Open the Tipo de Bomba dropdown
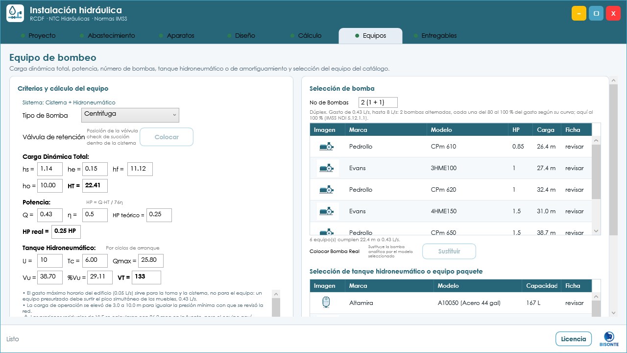 coord(130,115)
